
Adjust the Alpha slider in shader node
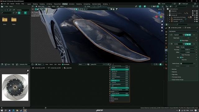120,95
